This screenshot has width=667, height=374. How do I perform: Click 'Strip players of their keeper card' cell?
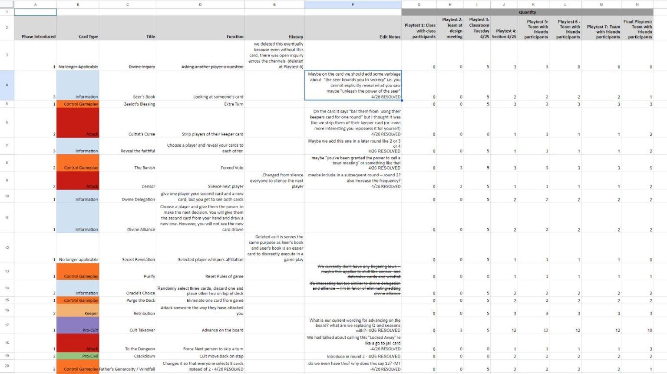tap(200, 122)
